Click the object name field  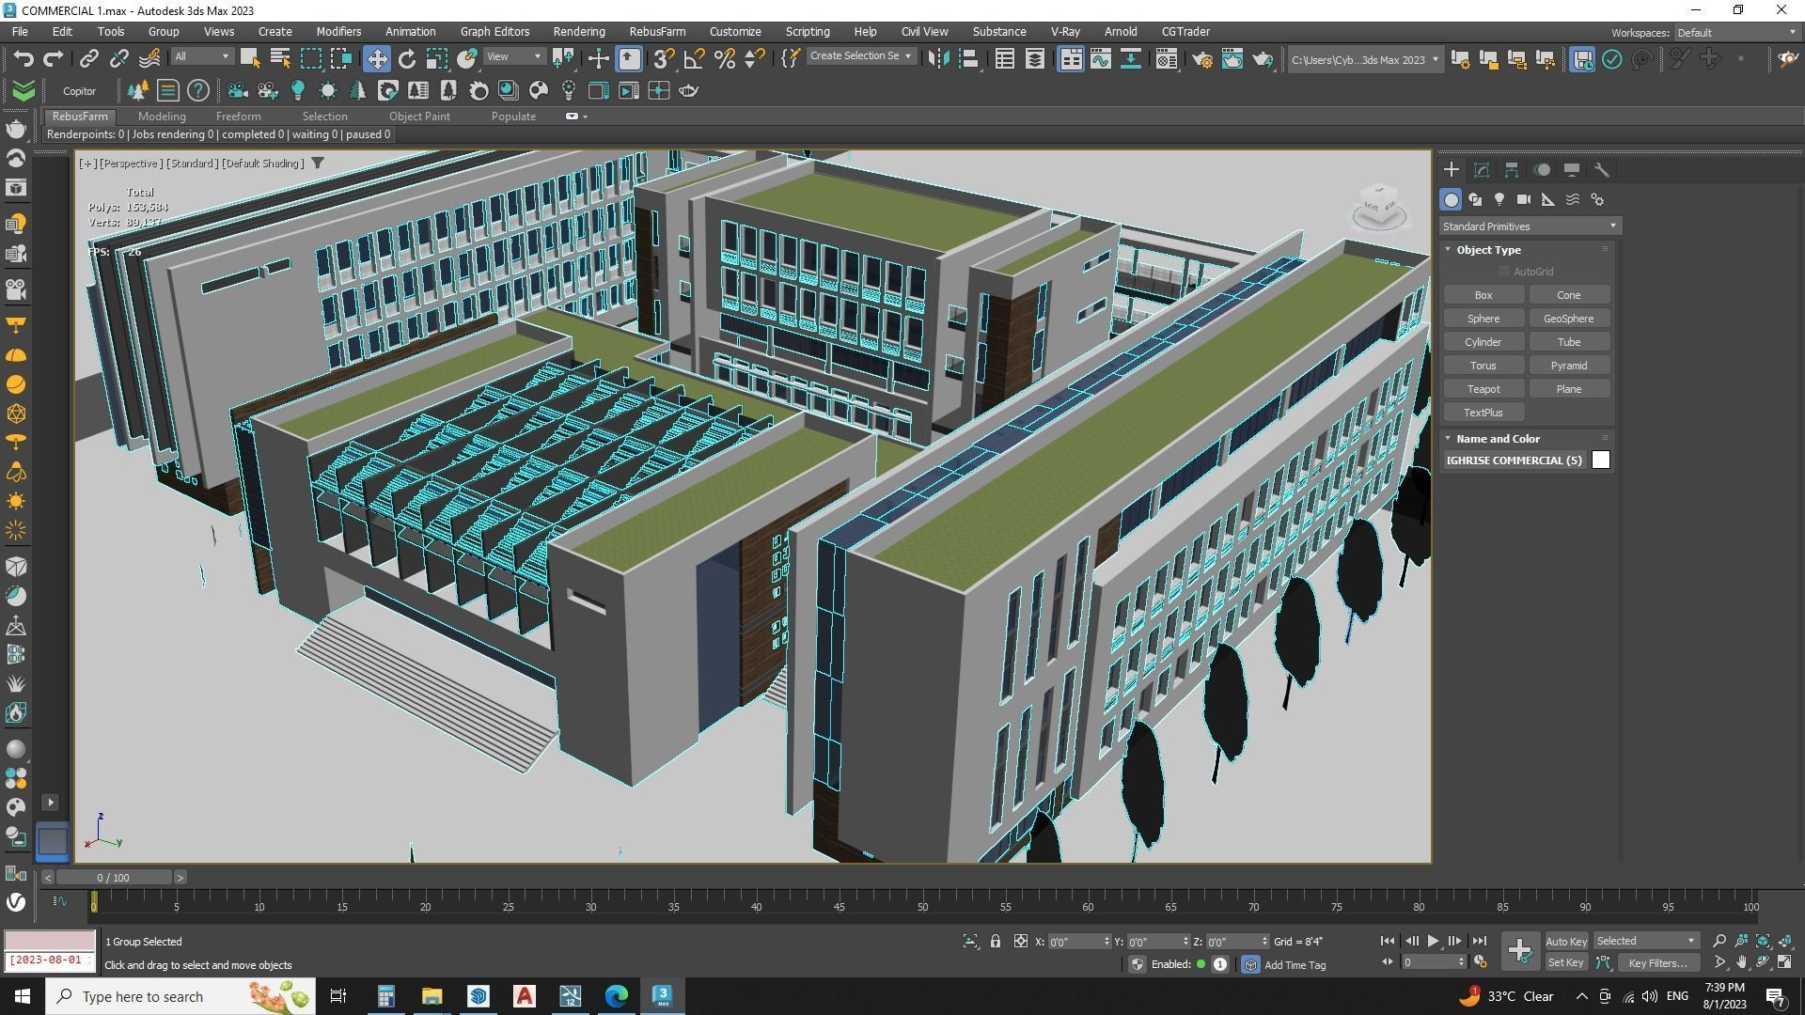point(1515,460)
